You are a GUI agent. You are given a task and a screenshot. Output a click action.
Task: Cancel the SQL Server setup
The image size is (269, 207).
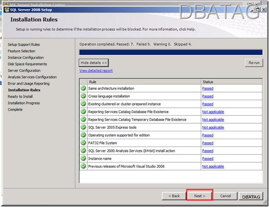[x=226, y=196]
